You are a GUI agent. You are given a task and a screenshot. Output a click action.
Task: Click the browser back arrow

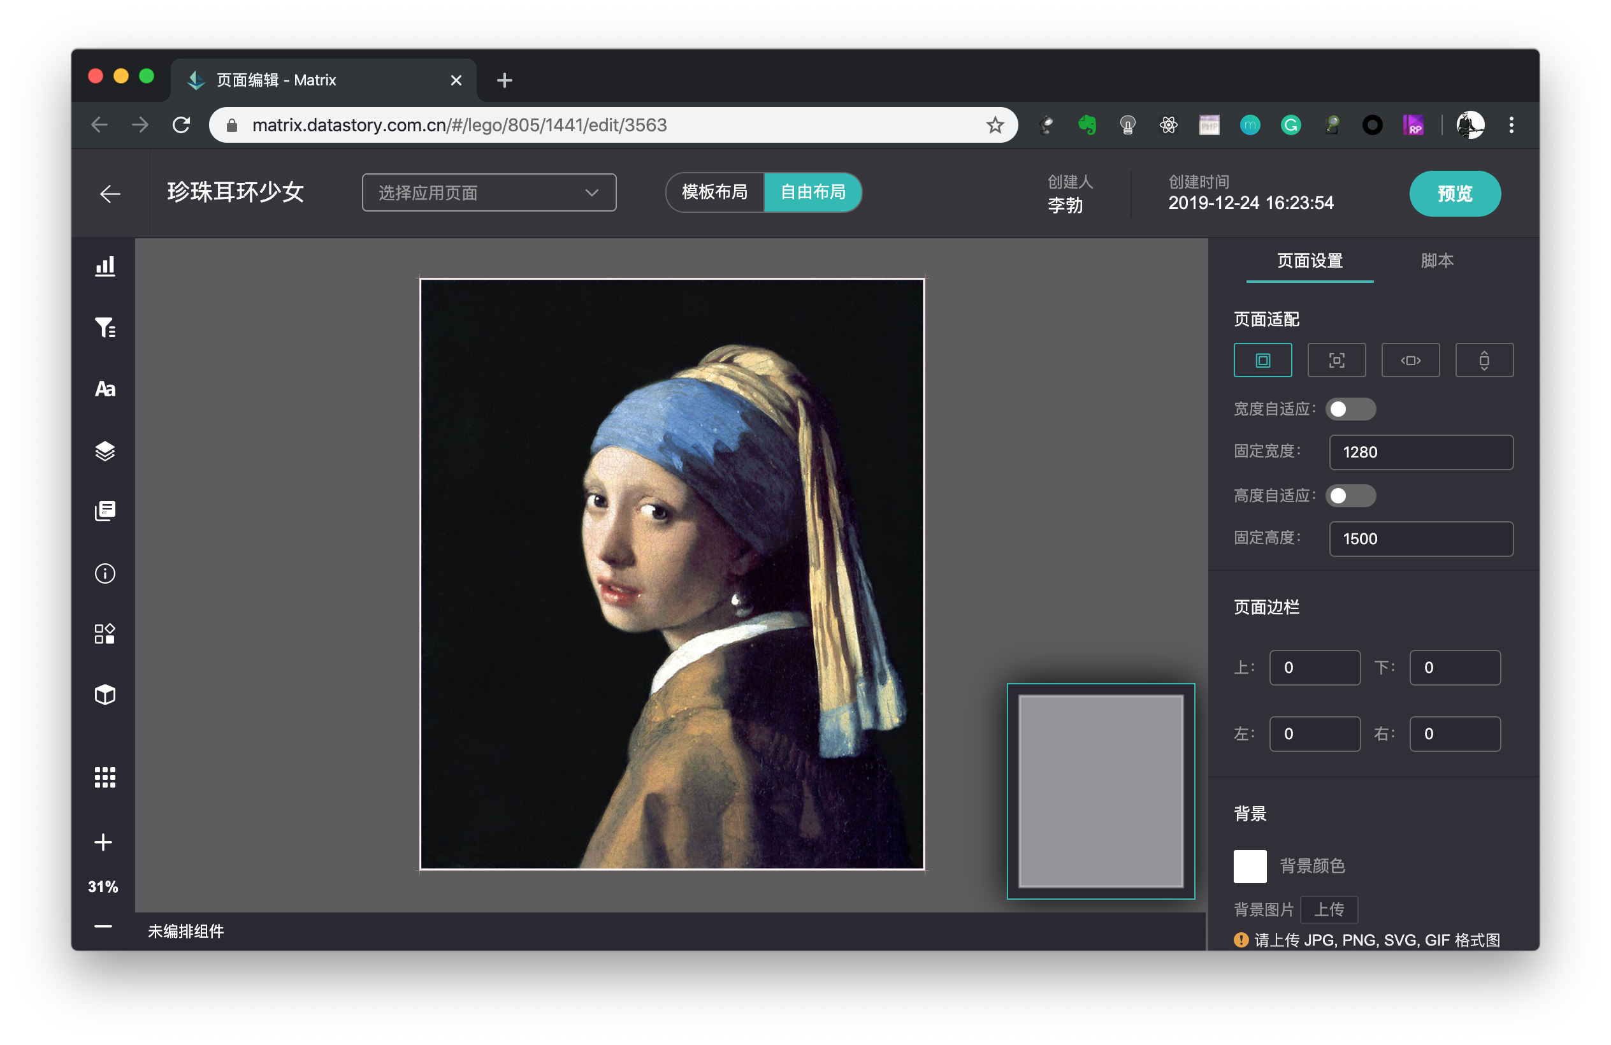pos(99,126)
